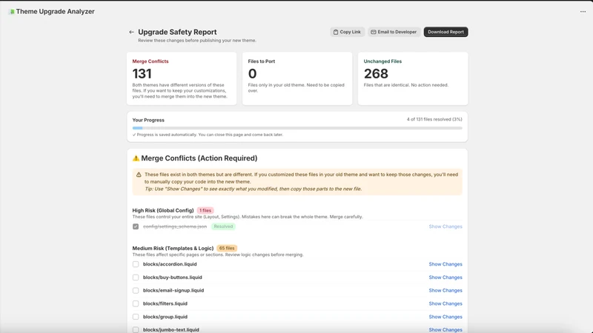
Task: Mark blocks/email-signup.liquid as resolved
Action: coord(136,291)
